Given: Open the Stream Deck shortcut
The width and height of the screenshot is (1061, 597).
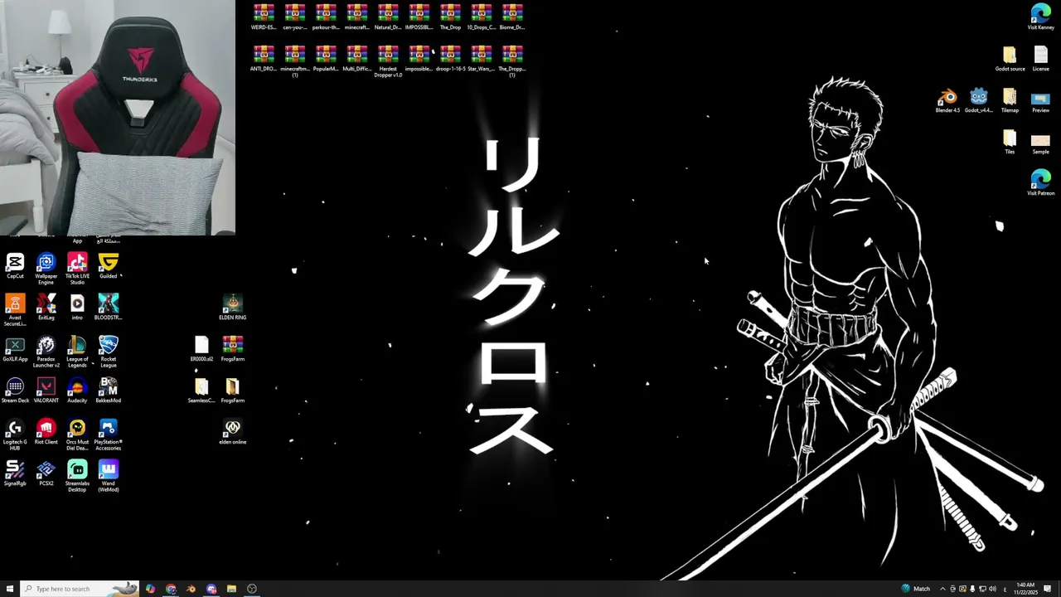Looking at the screenshot, I should point(15,391).
